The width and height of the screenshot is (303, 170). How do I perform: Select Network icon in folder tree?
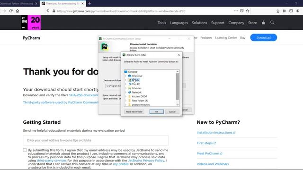tap(130, 93)
